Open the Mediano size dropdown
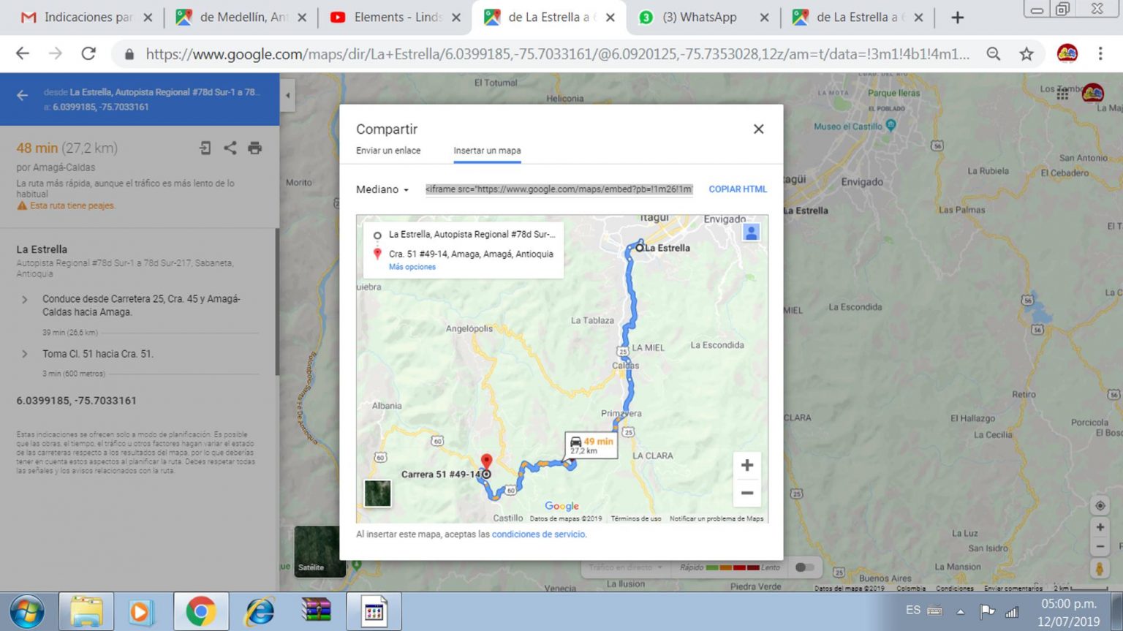Image resolution: width=1123 pixels, height=631 pixels. click(382, 189)
